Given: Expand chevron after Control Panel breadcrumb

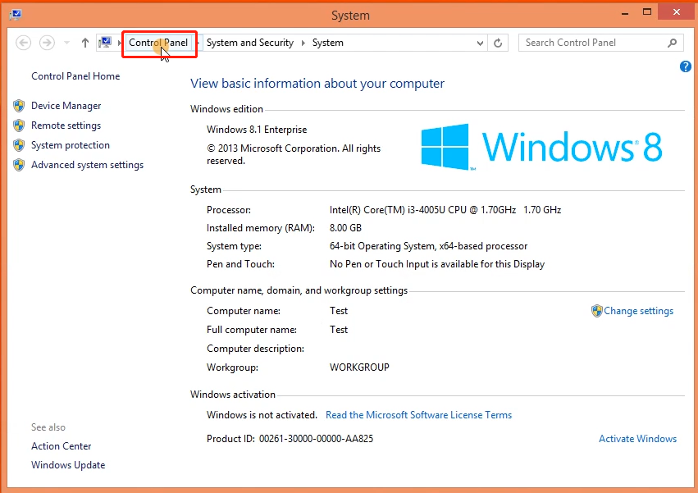Looking at the screenshot, I should (x=197, y=43).
